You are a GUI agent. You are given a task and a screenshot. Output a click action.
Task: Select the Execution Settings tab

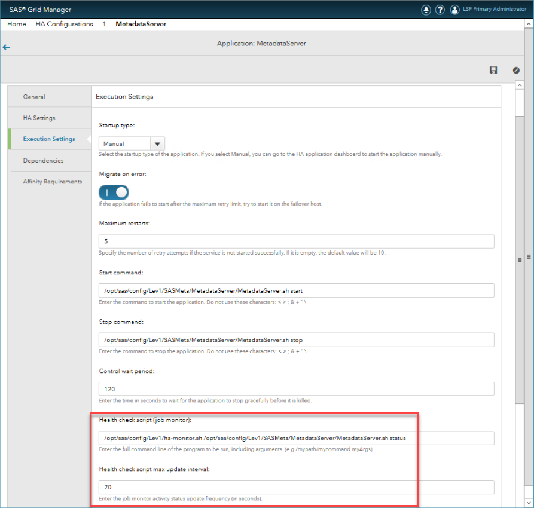tap(50, 139)
